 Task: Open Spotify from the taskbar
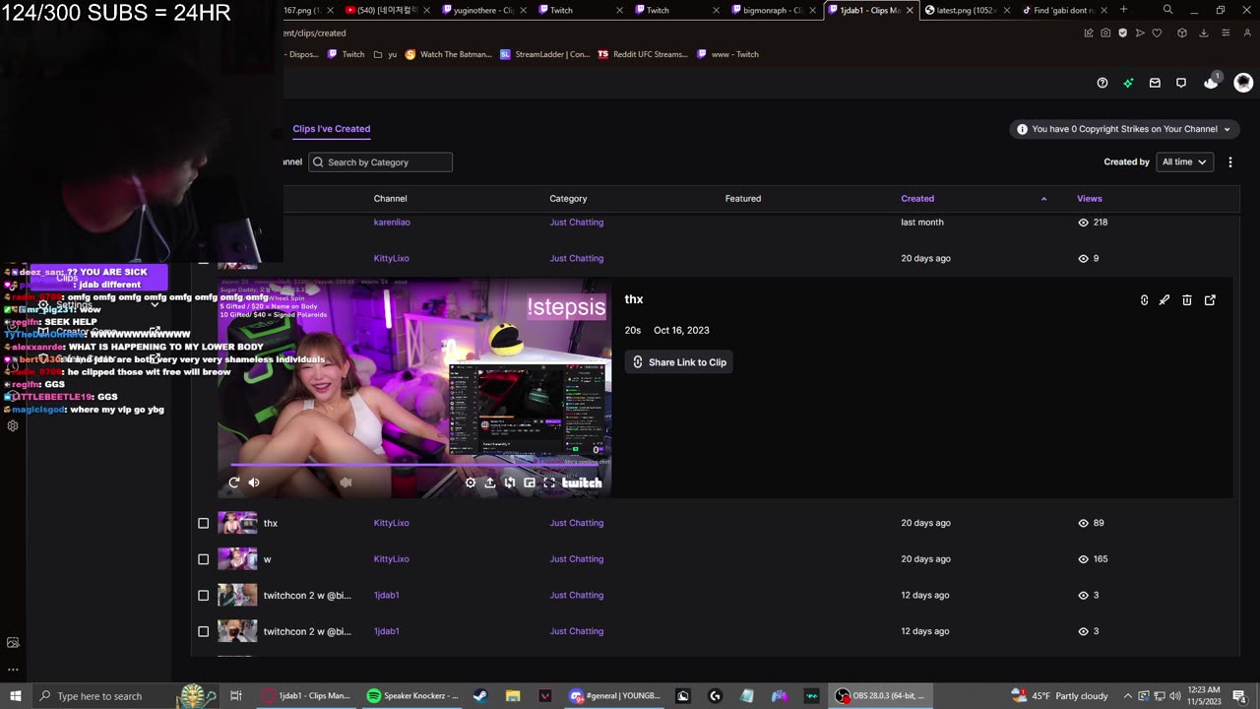413,695
